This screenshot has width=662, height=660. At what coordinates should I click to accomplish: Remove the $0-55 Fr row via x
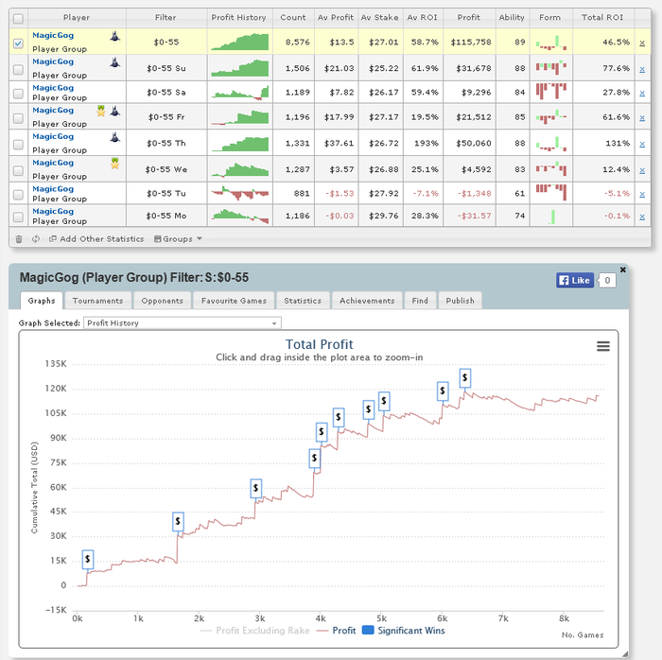click(x=642, y=118)
